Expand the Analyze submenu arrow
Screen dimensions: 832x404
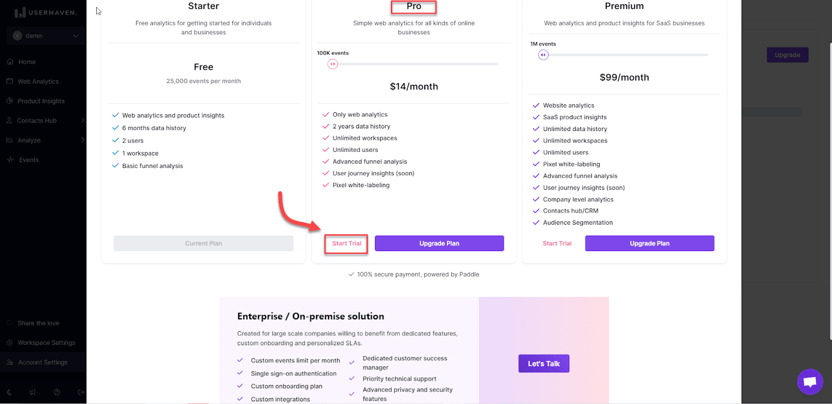pyautogui.click(x=83, y=140)
